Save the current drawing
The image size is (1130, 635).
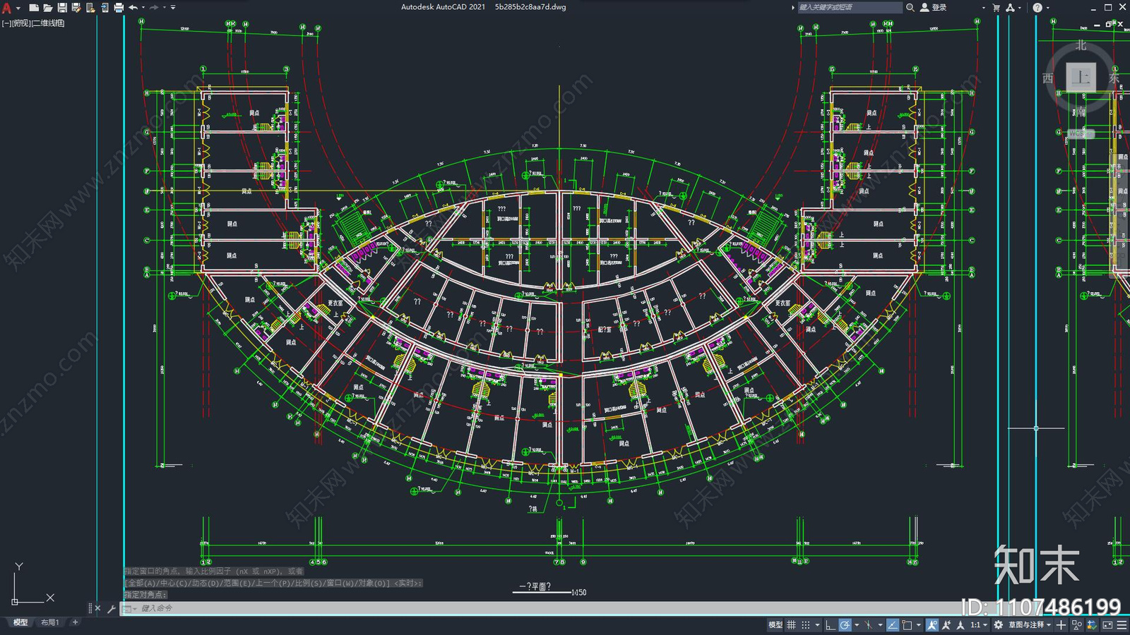tap(62, 8)
